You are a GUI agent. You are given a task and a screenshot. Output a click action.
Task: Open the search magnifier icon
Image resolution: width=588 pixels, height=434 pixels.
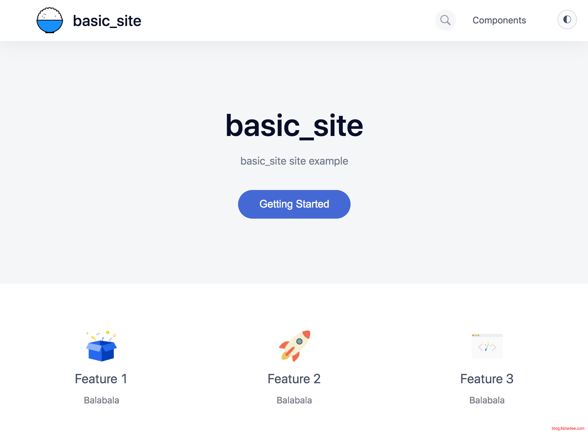(445, 20)
